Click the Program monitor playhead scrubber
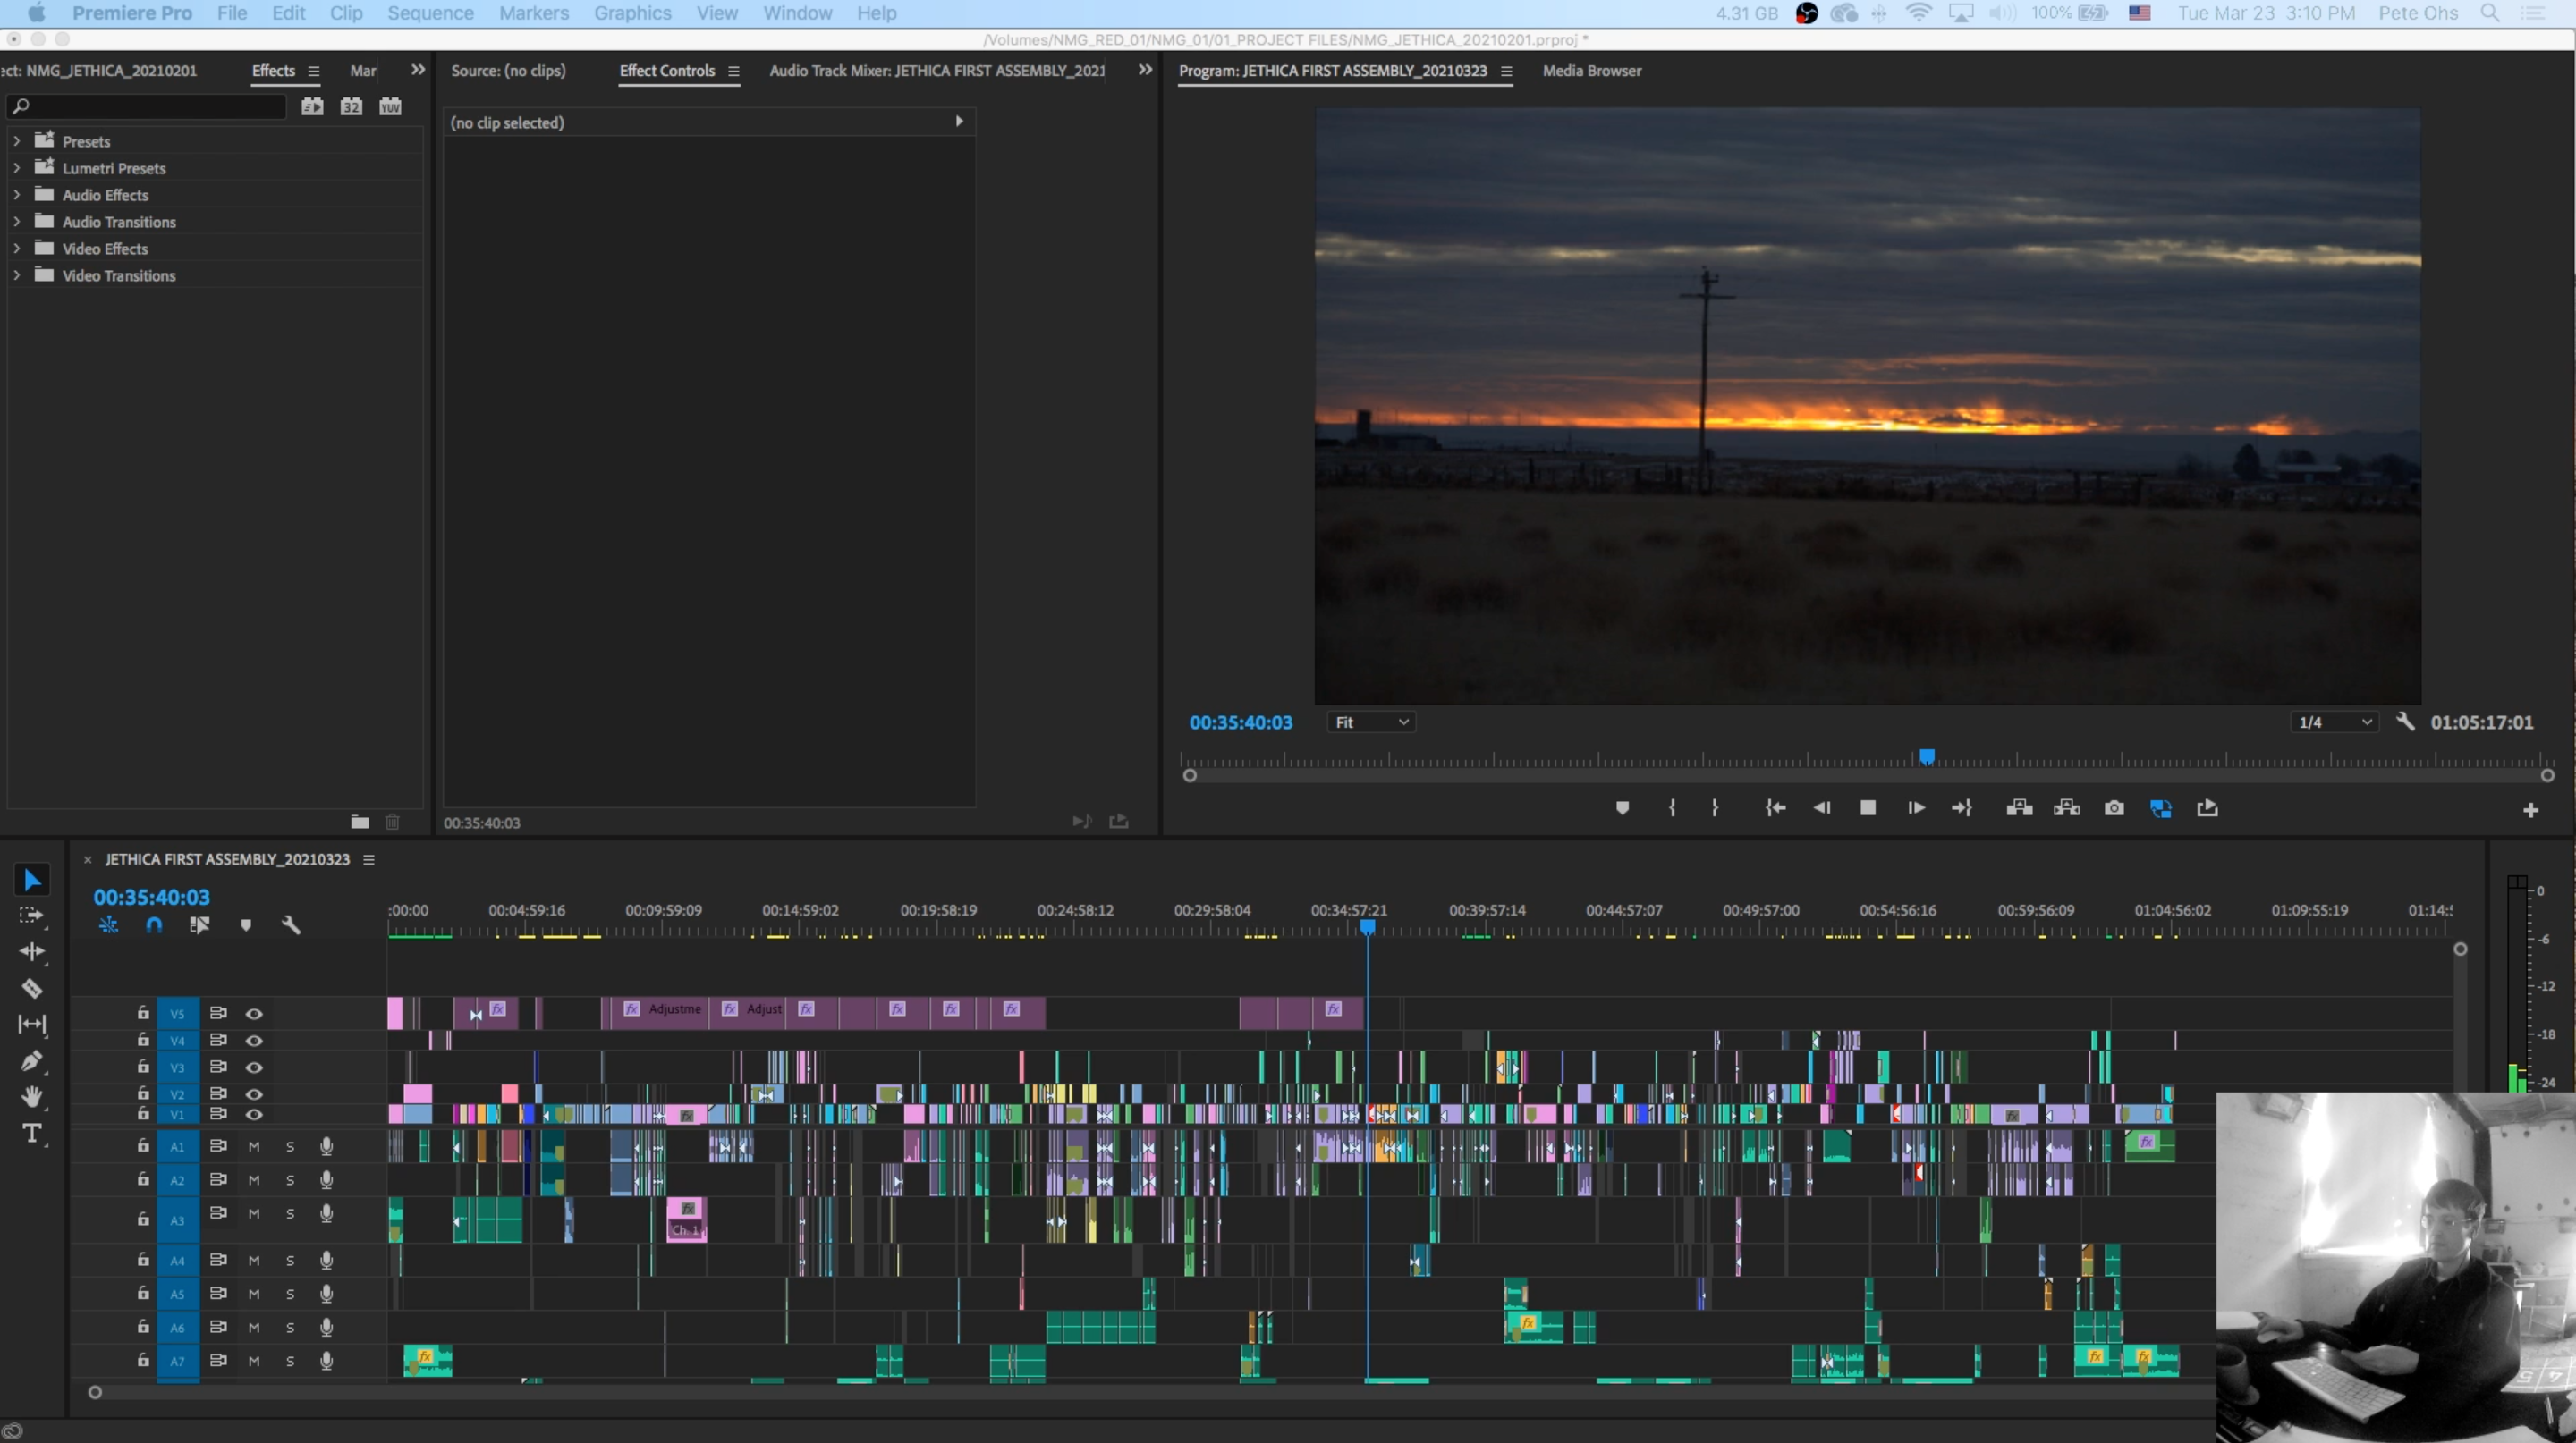This screenshot has height=1443, width=2576. [x=1926, y=756]
